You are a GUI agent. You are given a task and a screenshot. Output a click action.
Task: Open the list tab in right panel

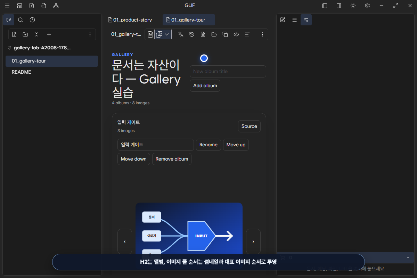click(294, 20)
